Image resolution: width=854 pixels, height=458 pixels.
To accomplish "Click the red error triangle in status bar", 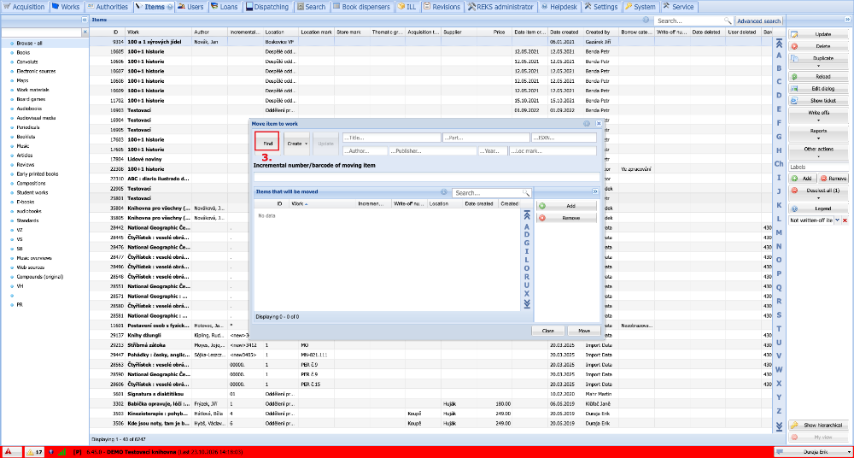I will [9, 451].
